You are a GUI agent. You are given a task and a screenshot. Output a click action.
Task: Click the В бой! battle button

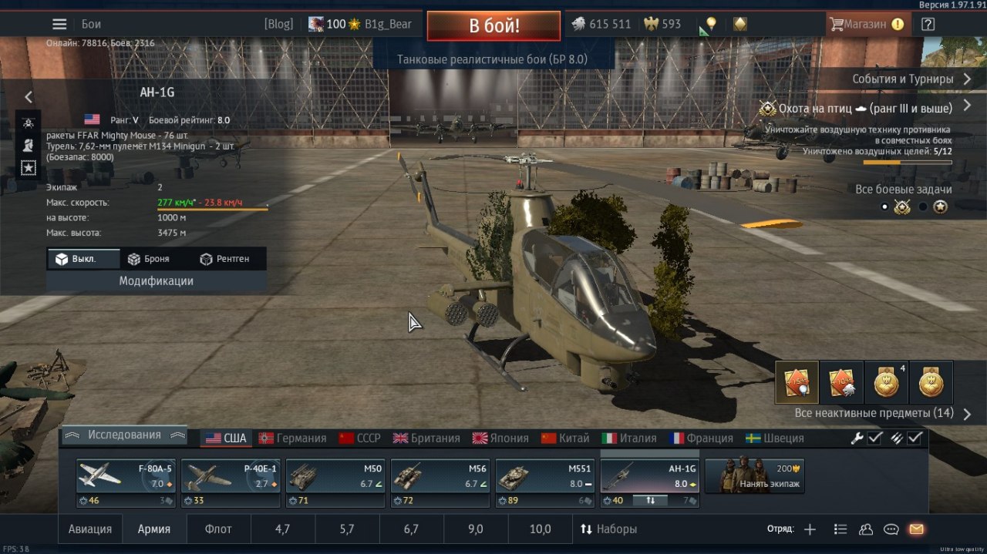point(493,25)
